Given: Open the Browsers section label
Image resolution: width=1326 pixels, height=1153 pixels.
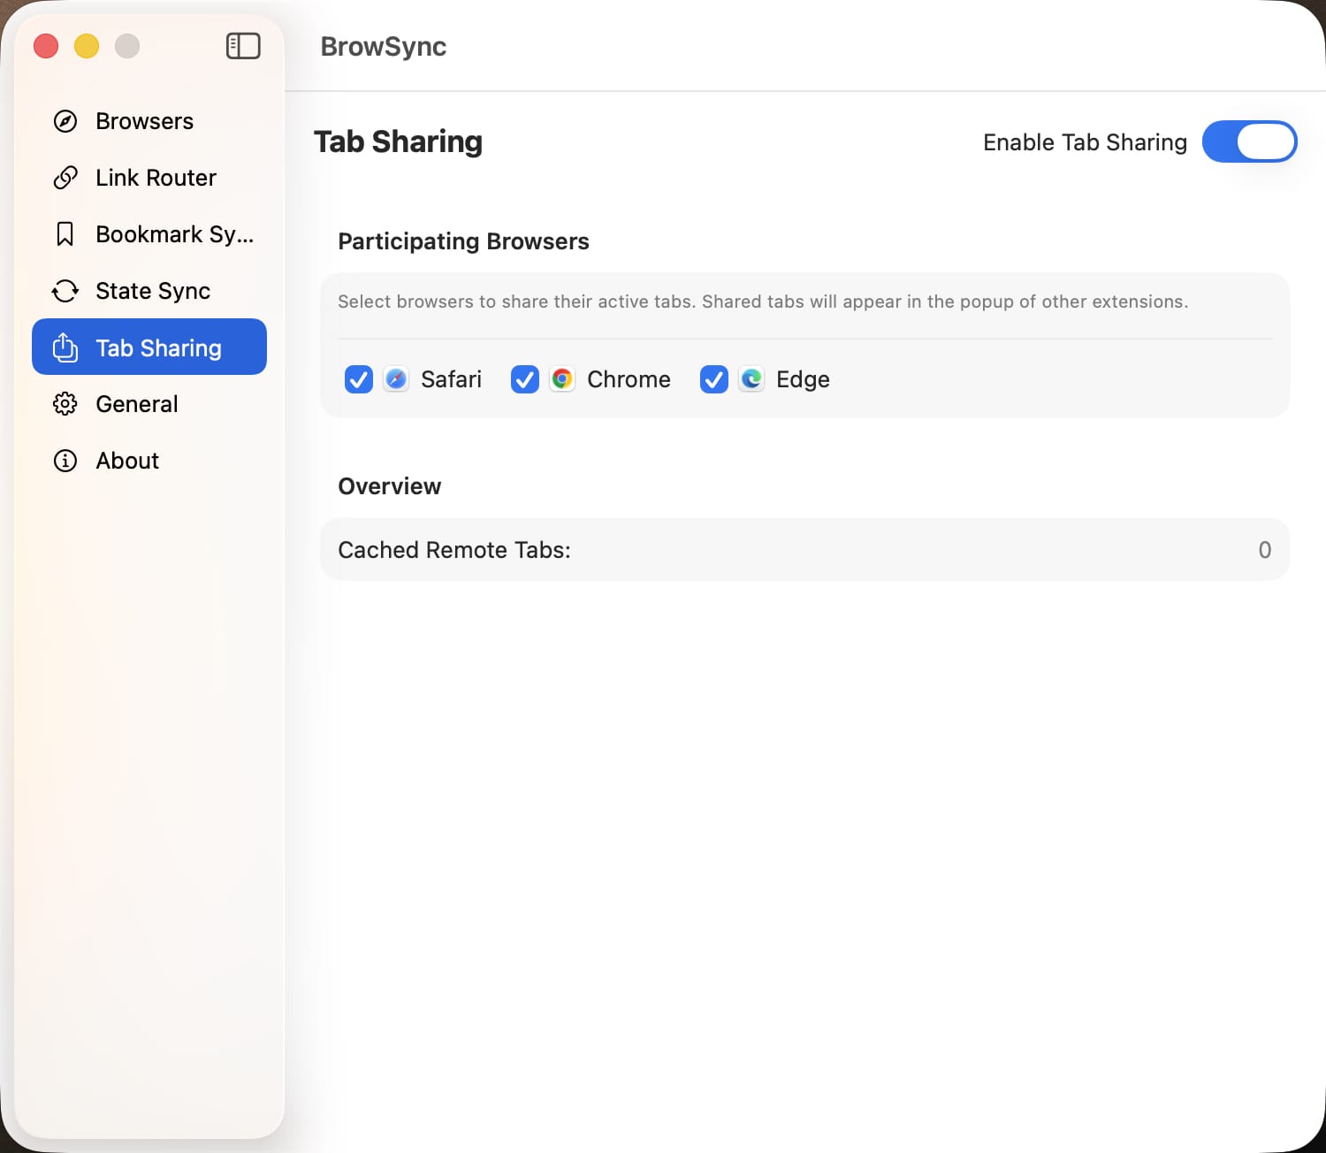Looking at the screenshot, I should click(x=144, y=121).
